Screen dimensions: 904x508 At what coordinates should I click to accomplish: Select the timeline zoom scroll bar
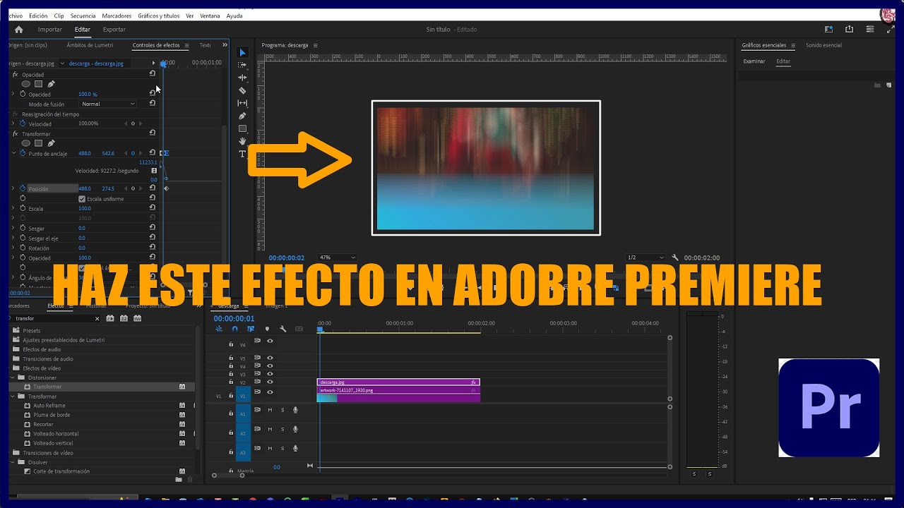(x=228, y=475)
